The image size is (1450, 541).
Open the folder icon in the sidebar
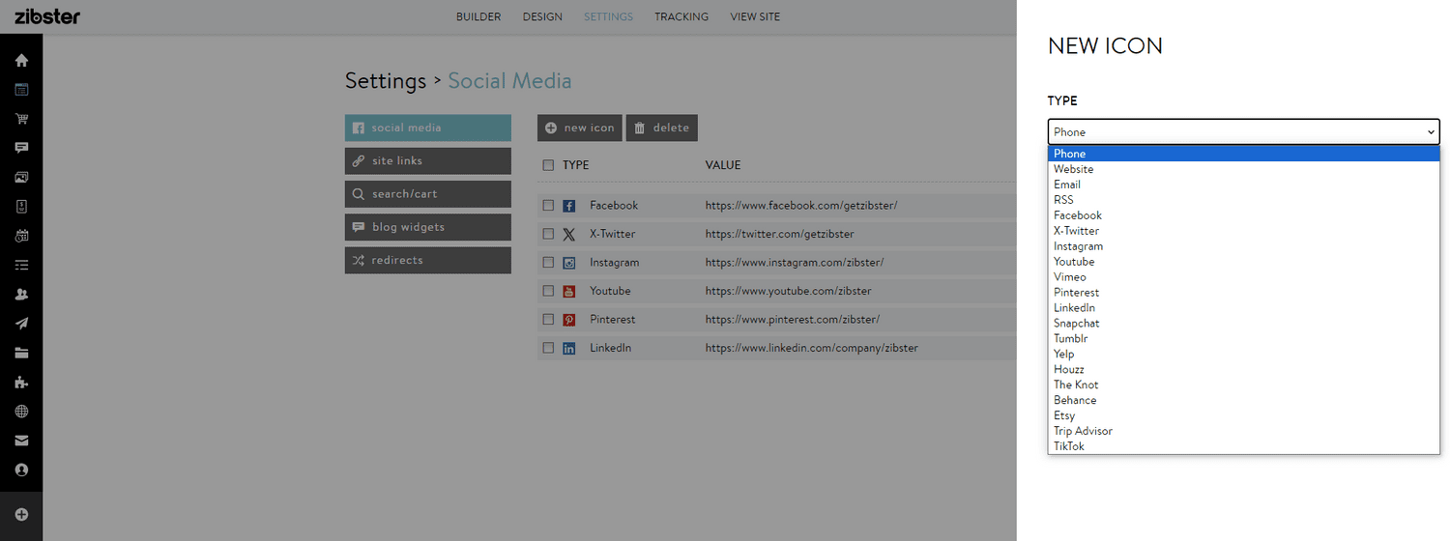point(21,353)
